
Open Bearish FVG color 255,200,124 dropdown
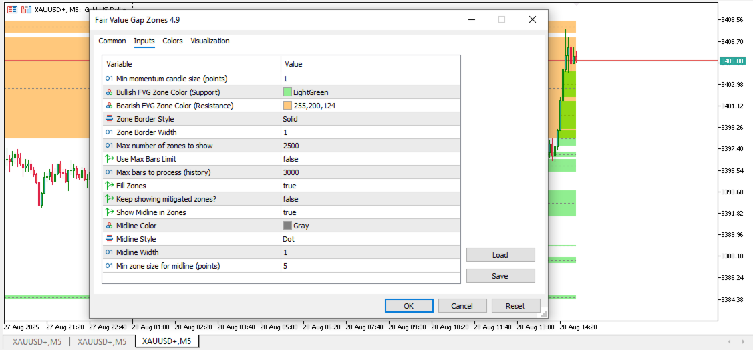(x=370, y=106)
